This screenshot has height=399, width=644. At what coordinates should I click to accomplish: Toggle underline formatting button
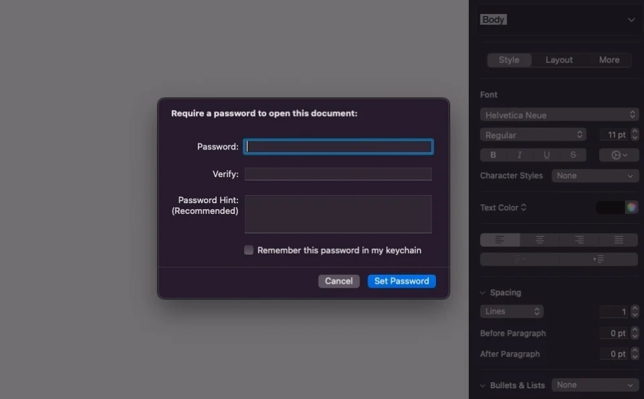click(x=546, y=155)
